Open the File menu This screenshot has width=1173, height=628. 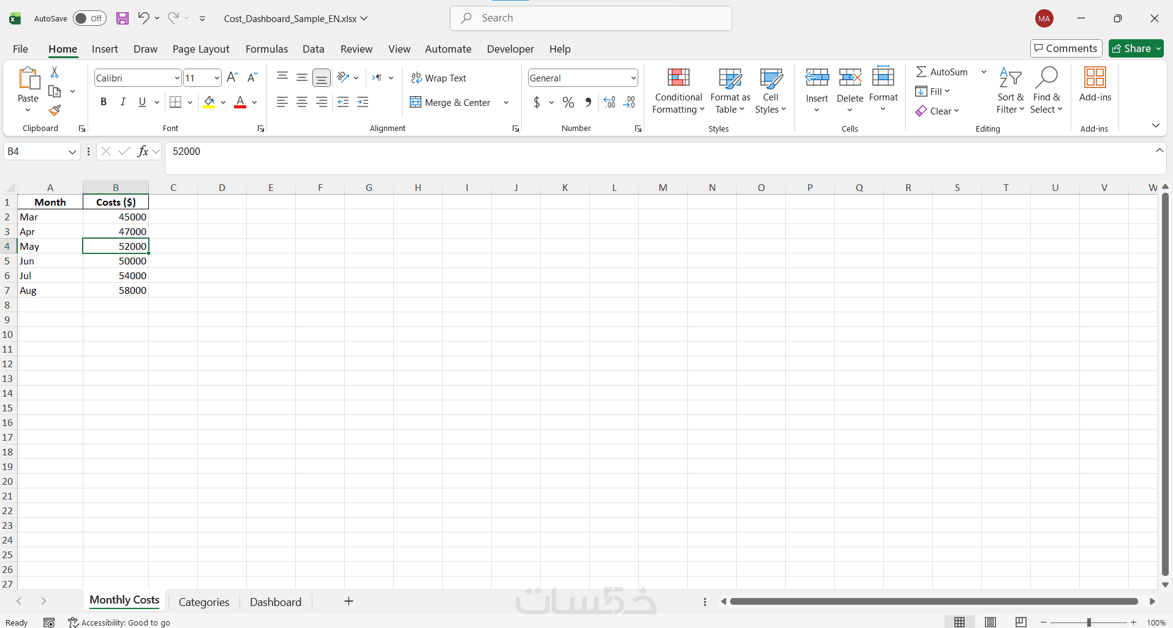point(21,49)
